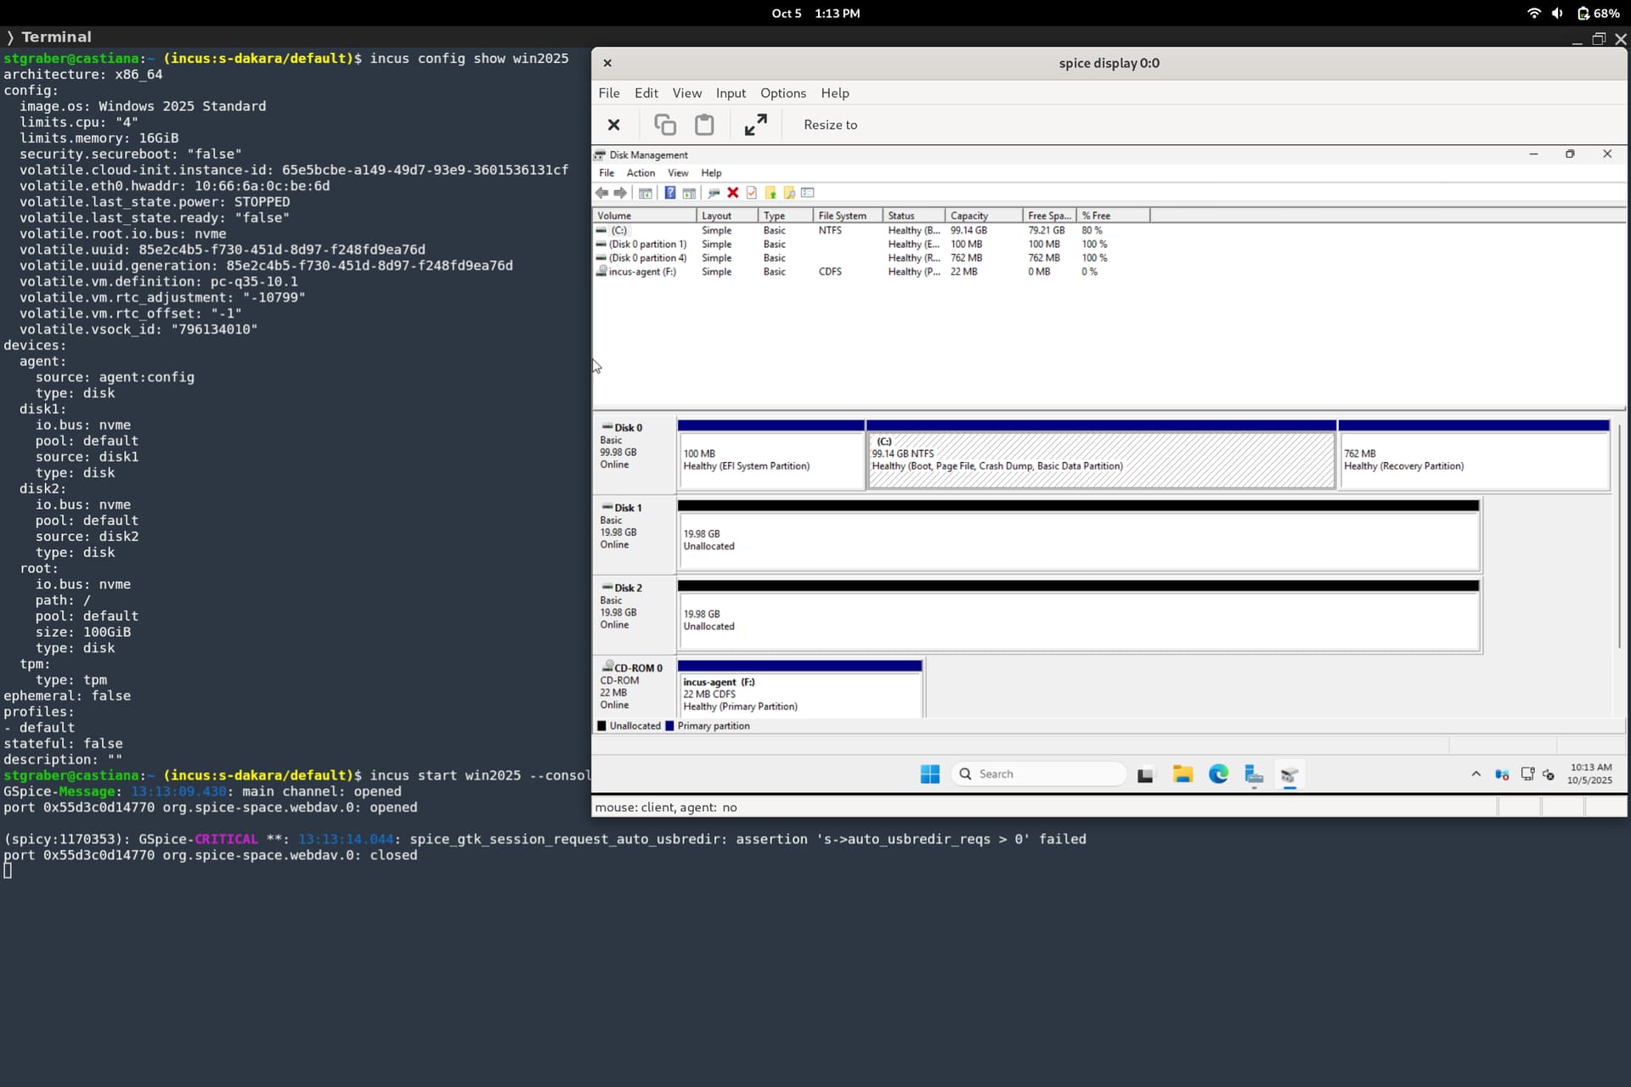Click the blue Help question mark toolbar icon
Image resolution: width=1631 pixels, height=1087 pixels.
point(670,193)
